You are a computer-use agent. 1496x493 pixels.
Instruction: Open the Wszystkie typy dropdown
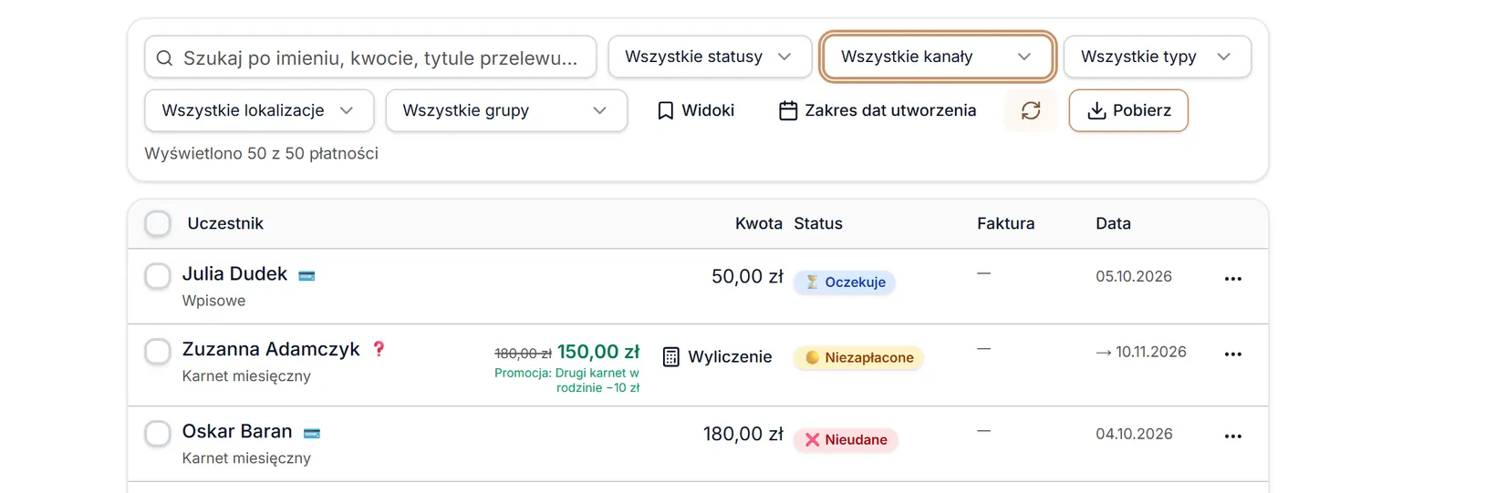coord(1158,56)
